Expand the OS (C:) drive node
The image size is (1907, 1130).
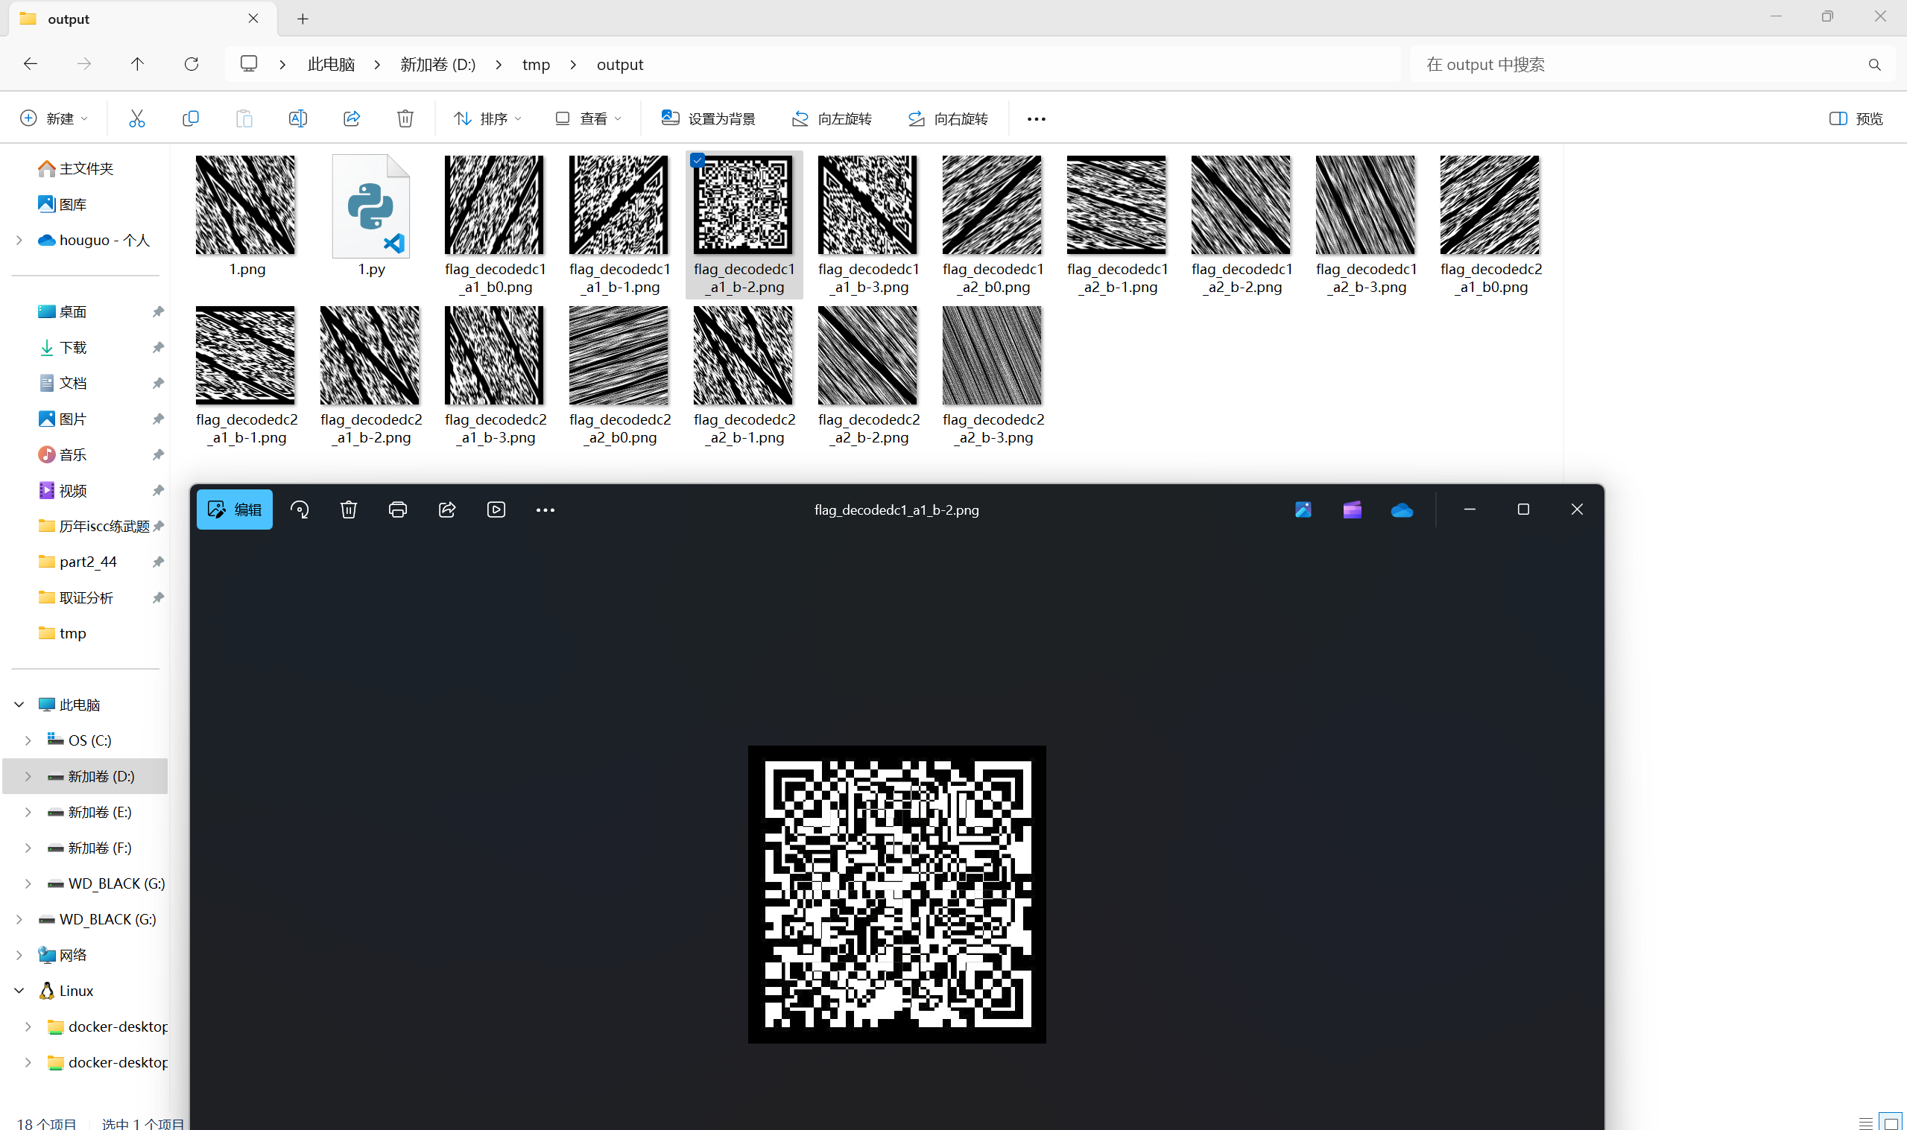click(x=28, y=740)
